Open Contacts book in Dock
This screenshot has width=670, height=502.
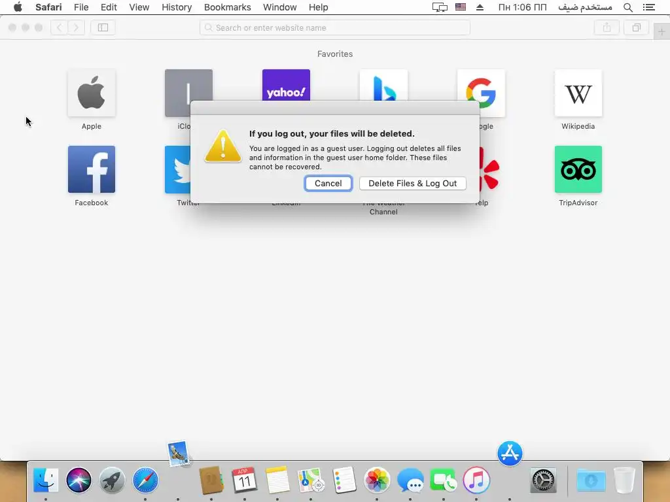tap(211, 480)
